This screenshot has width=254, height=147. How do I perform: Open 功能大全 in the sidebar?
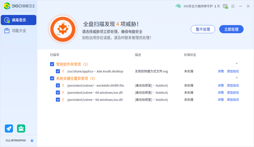click(19, 31)
